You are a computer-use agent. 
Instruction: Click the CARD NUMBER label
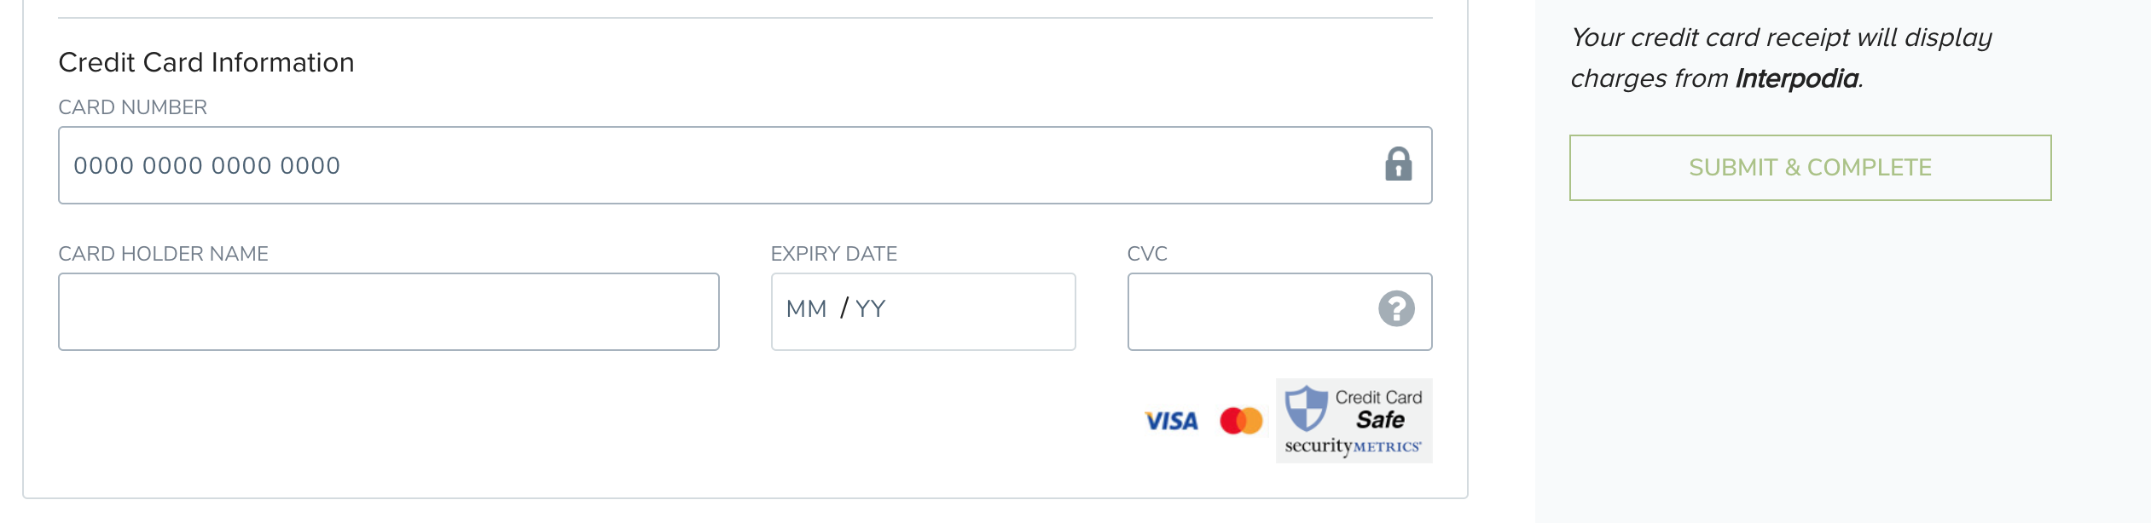[x=132, y=107]
